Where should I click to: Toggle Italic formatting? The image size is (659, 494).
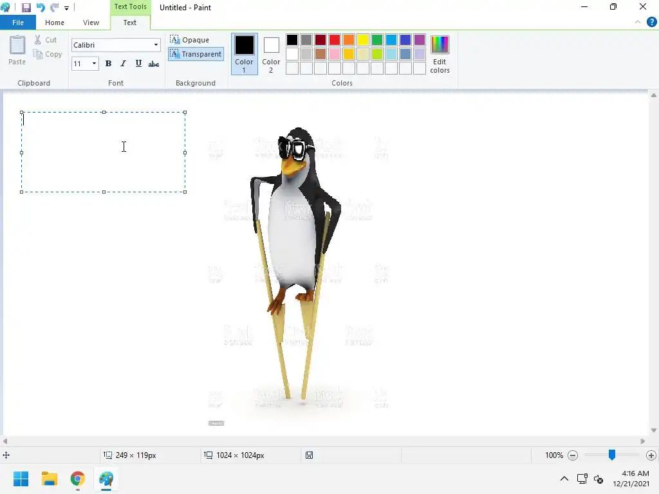[123, 64]
